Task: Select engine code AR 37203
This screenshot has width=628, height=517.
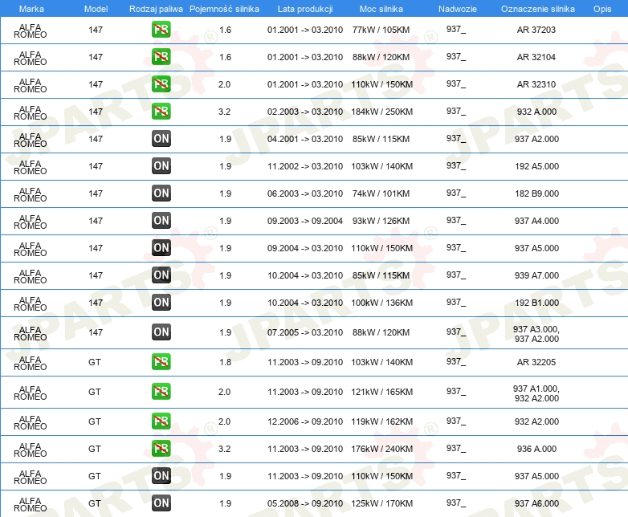Action: point(536,30)
